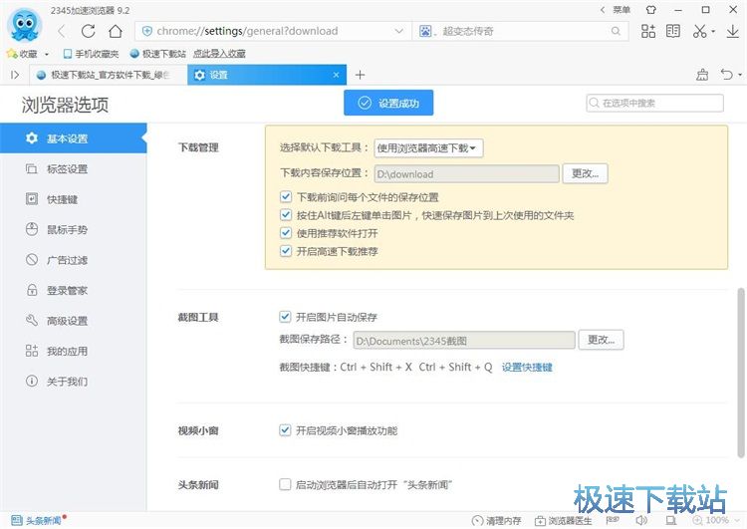
Task: Select 基本设置 in the sidebar
Action: pyautogui.click(x=74, y=138)
